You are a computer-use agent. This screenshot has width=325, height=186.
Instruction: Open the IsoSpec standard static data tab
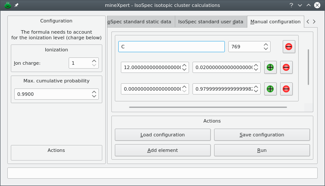click(140, 22)
